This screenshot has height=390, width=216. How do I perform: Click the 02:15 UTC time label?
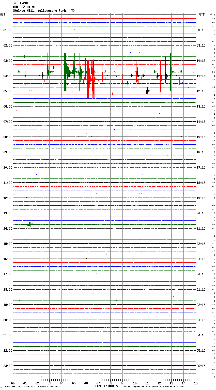pyautogui.click(x=201, y=305)
